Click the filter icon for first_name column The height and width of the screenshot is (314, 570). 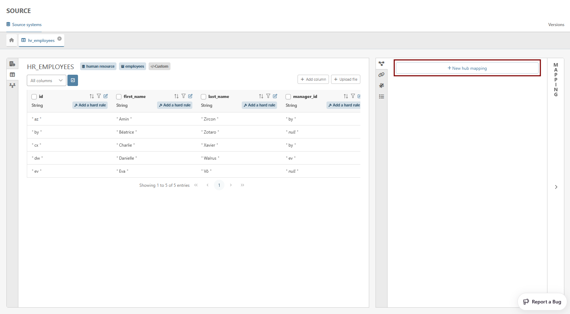point(184,96)
